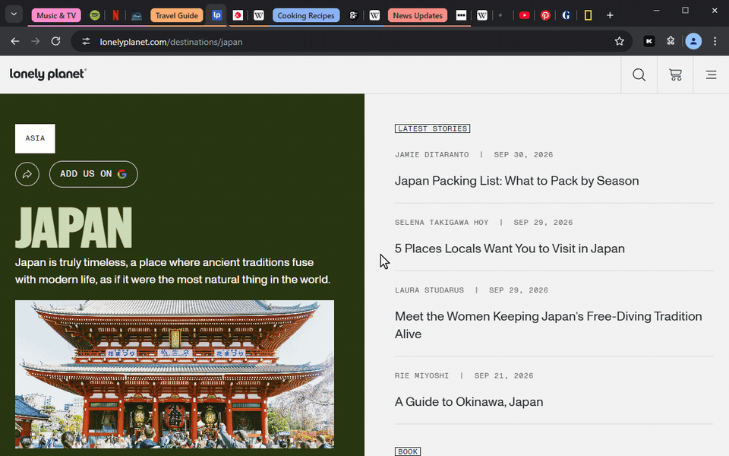This screenshot has height=456, width=729.
Task: Click the Add Us On Google button
Action: pos(93,174)
